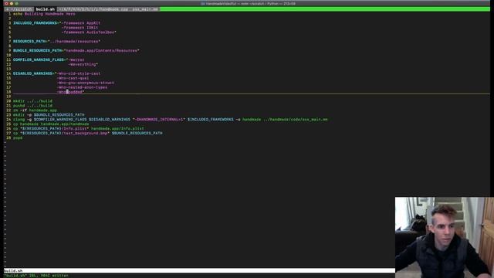The image size is (494, 278).
Task: Click the 'build.sh written' message line
Action: point(36,276)
